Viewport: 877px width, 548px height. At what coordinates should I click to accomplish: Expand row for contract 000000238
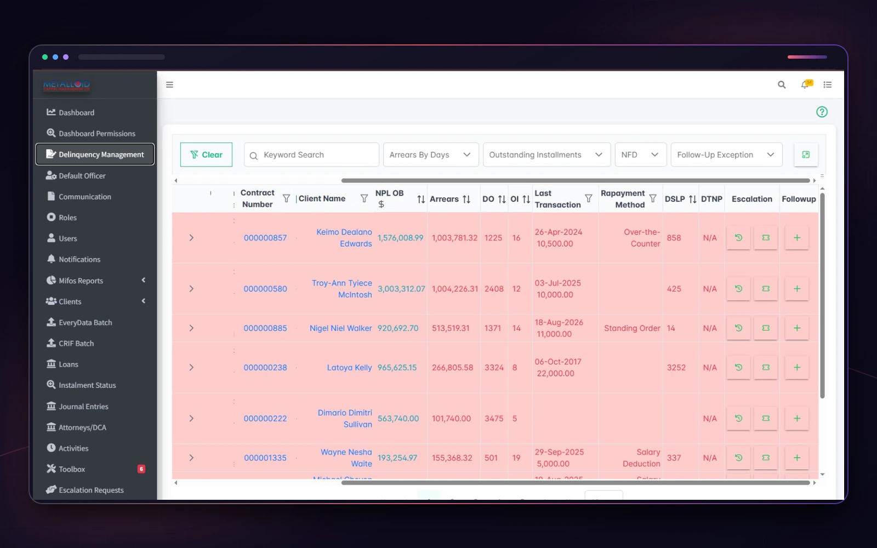[191, 368]
